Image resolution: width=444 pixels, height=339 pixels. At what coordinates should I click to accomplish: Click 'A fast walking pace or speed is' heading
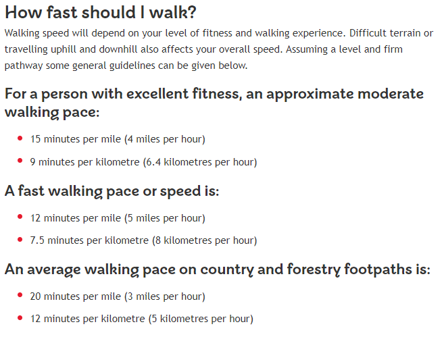(x=112, y=191)
